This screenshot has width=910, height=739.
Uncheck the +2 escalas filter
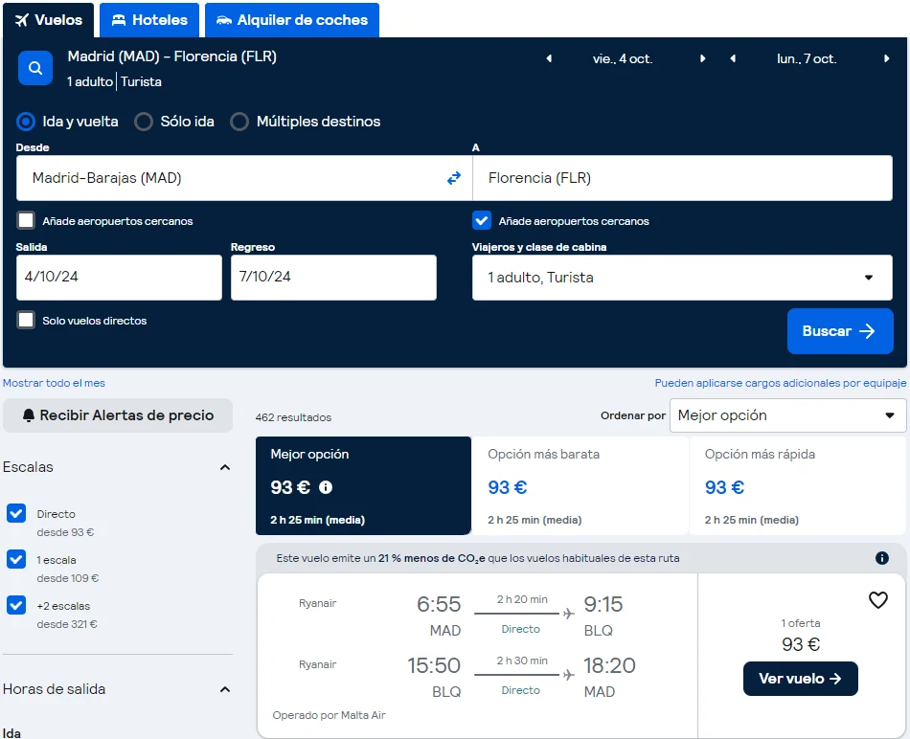(x=16, y=605)
